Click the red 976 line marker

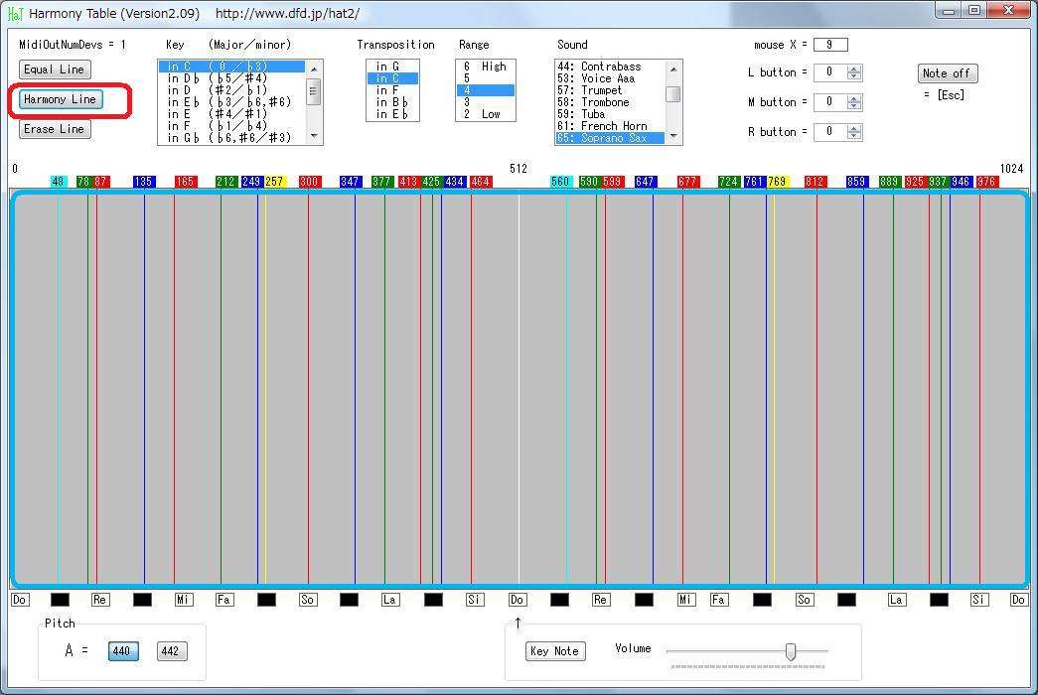coord(986,182)
